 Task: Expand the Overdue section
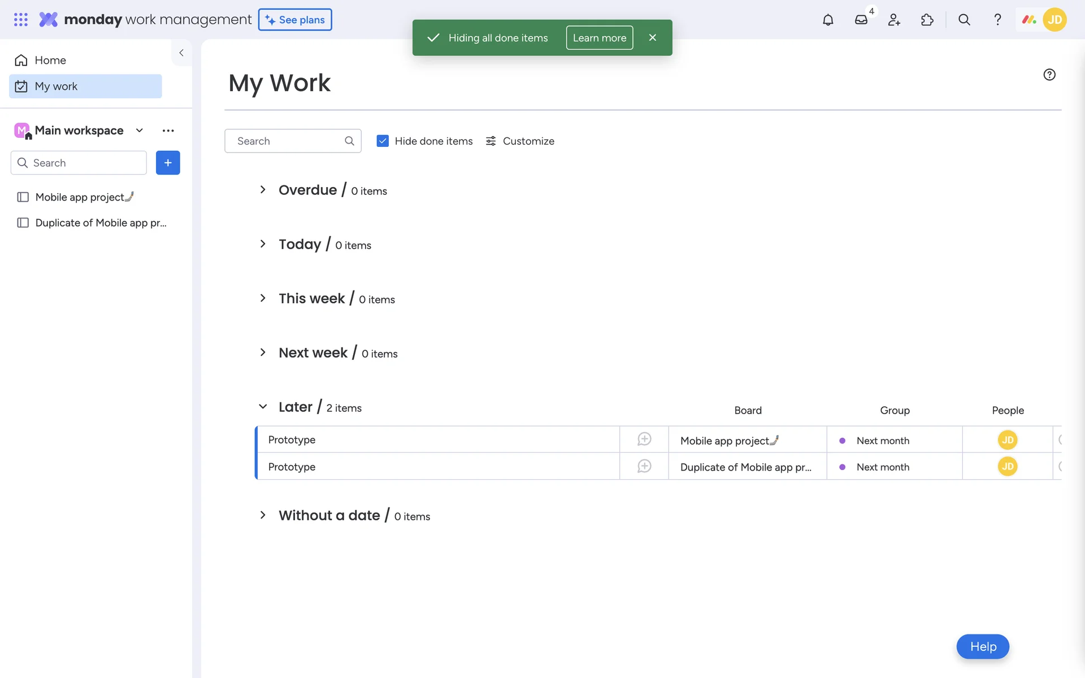pos(263,190)
